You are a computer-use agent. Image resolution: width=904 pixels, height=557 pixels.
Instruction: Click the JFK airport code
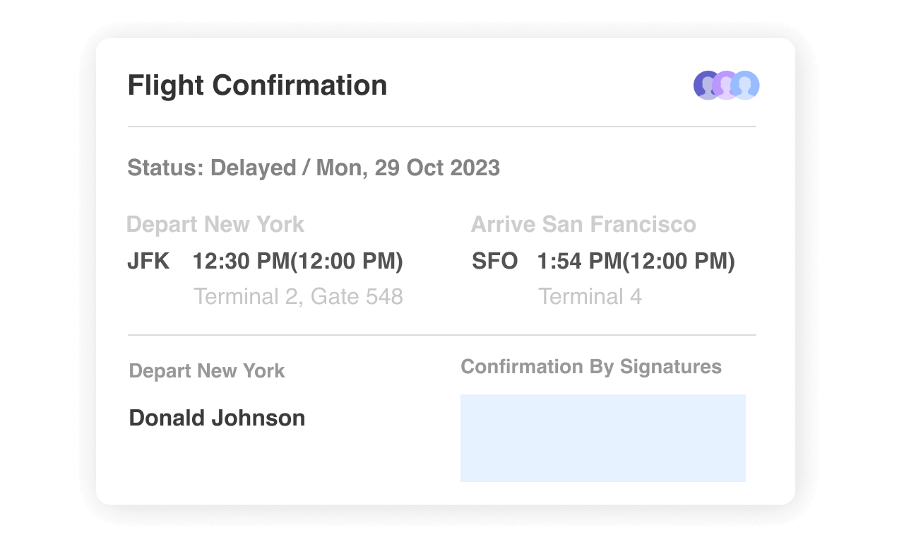[x=148, y=262]
